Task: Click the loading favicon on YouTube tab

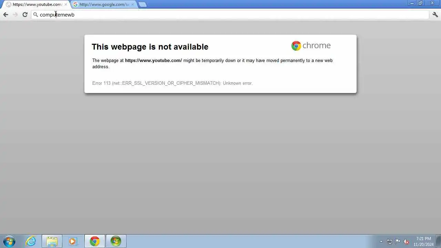Action: pyautogui.click(x=9, y=4)
